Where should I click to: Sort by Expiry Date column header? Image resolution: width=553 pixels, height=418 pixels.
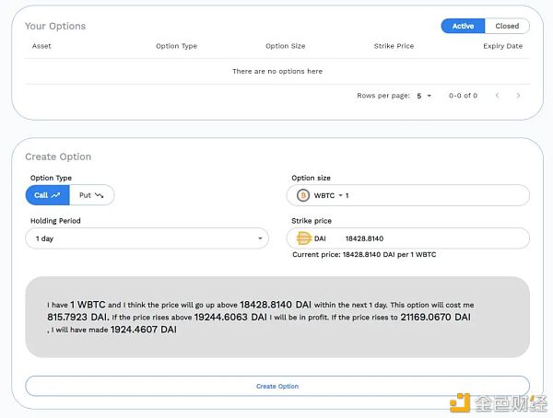pos(502,46)
